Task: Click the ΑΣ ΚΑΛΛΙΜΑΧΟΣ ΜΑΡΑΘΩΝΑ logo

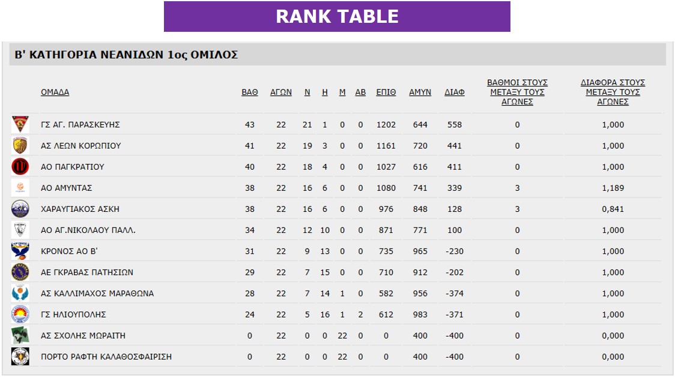Action: pos(20,293)
